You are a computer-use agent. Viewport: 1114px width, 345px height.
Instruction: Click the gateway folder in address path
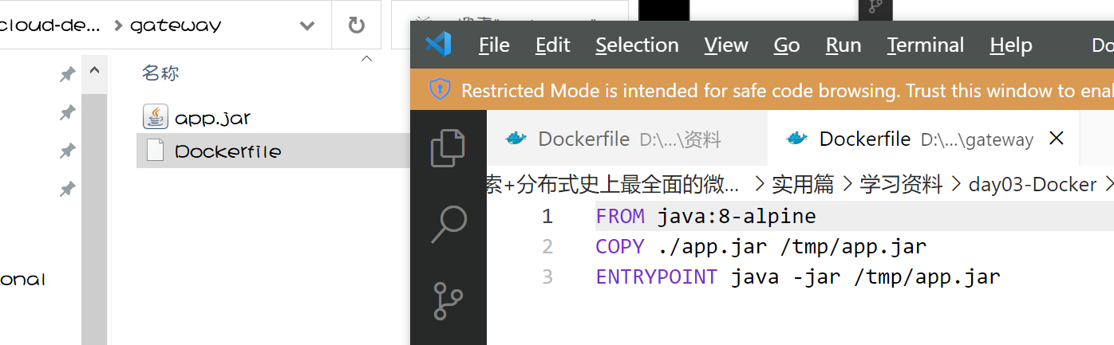pos(176,25)
